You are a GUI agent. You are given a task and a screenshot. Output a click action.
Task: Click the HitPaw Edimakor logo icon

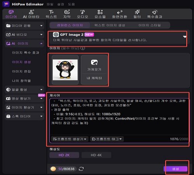point(6,4)
